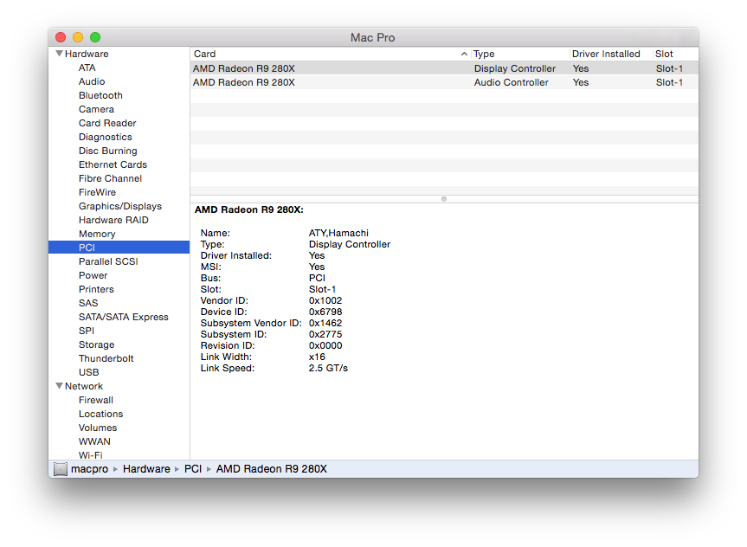Select Power in the sidebar
The width and height of the screenshot is (747, 547).
pos(93,275)
